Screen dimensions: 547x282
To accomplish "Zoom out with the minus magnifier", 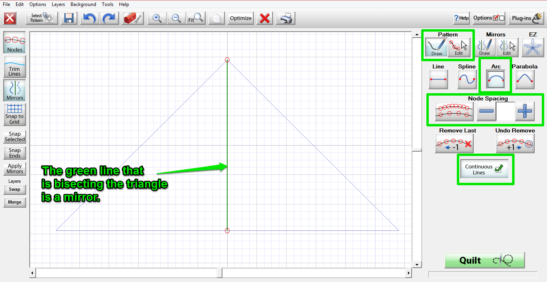I will coord(176,18).
